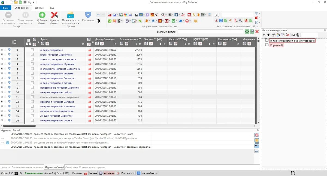The image size is (327, 176).
Task: Click the table settings sliders icon
Action: coord(14,42)
